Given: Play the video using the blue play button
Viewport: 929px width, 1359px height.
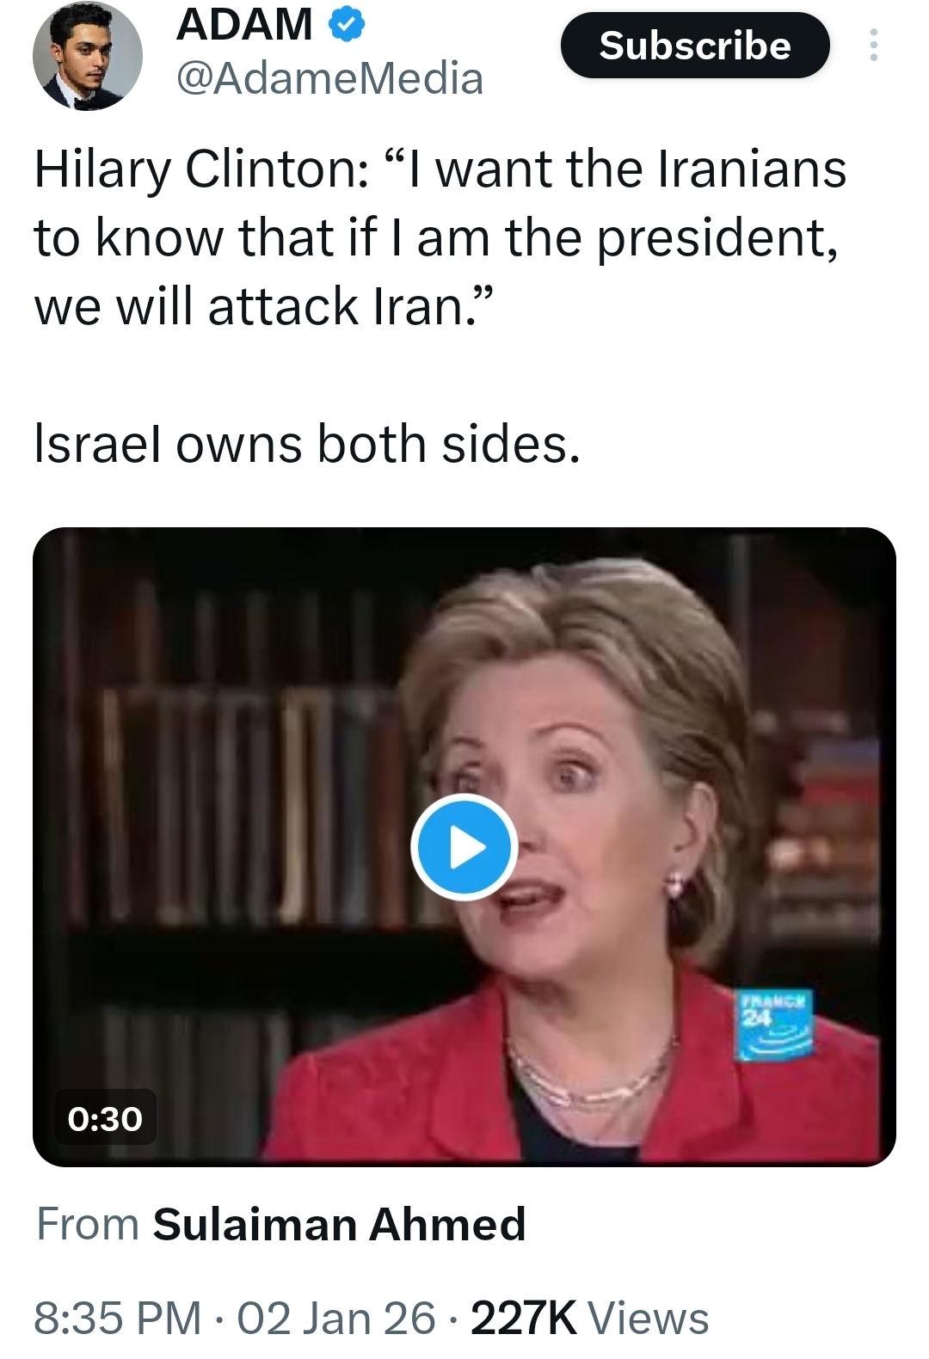Looking at the screenshot, I should click(464, 847).
